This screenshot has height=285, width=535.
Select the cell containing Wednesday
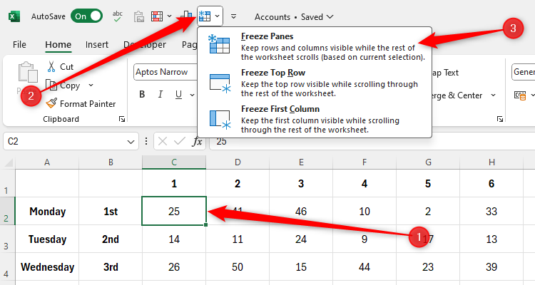tap(47, 267)
